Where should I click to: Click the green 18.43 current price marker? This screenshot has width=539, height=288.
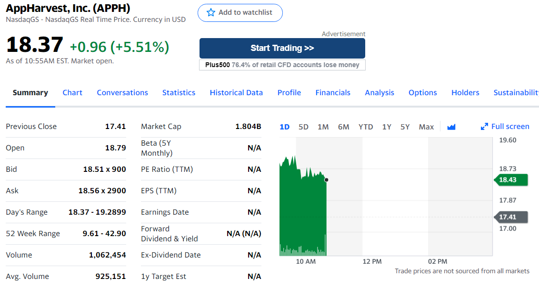(x=512, y=179)
